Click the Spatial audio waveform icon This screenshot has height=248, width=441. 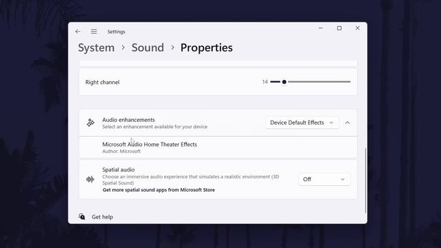(x=90, y=179)
